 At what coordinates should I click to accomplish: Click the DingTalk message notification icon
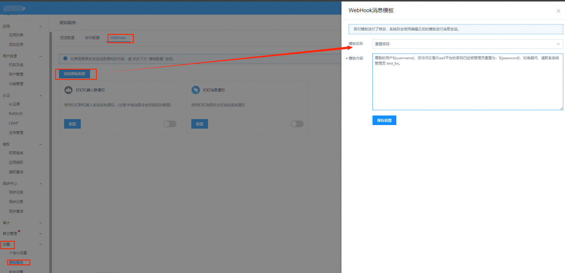pyautogui.click(x=196, y=90)
